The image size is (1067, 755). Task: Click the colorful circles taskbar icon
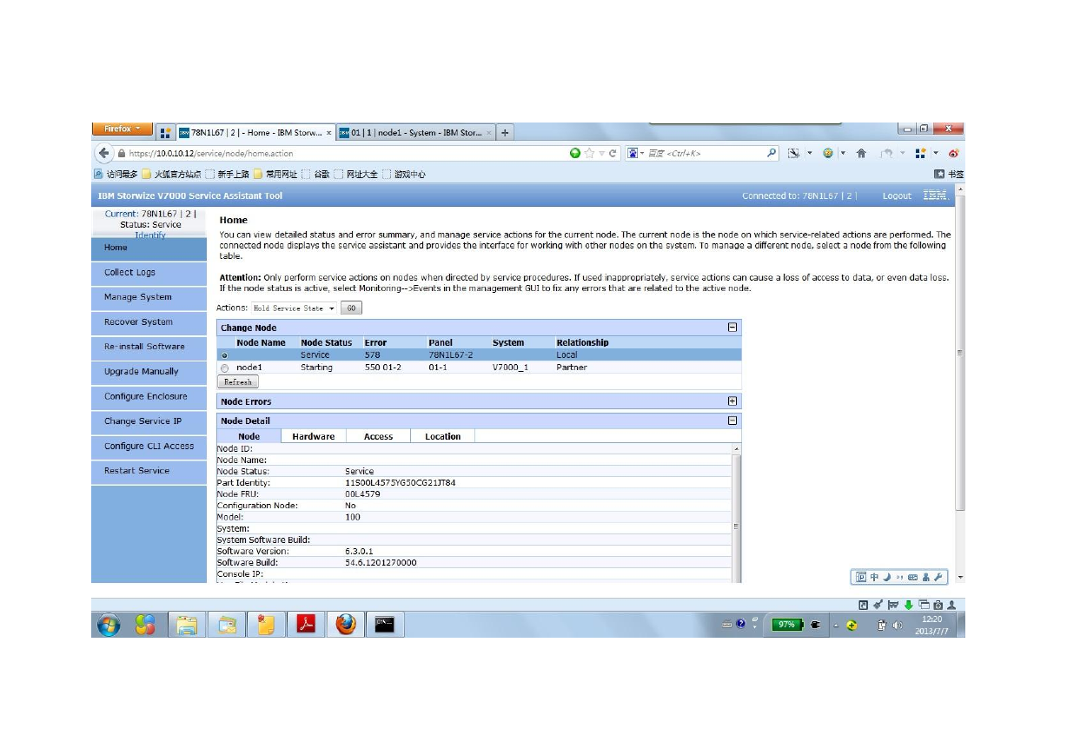pos(145,625)
